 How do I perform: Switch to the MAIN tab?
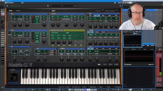[x=10, y=11]
